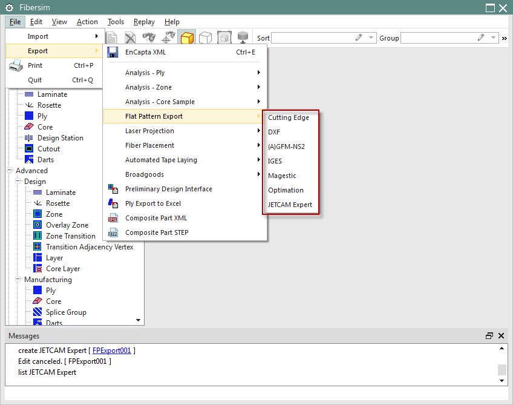The width and height of the screenshot is (513, 405).
Task: Click the crosshair locate toolbar icon
Action: point(168,37)
